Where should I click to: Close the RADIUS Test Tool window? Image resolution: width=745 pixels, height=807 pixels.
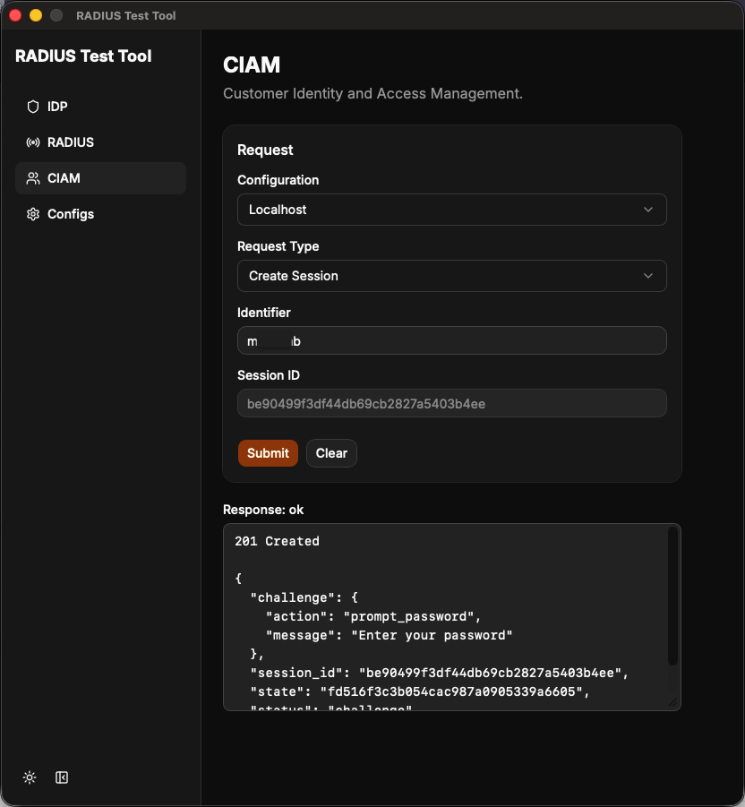click(x=15, y=15)
